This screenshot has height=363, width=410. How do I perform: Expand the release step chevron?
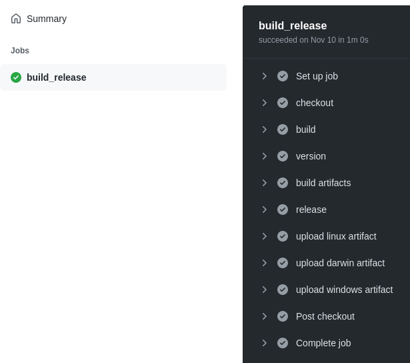(x=265, y=210)
